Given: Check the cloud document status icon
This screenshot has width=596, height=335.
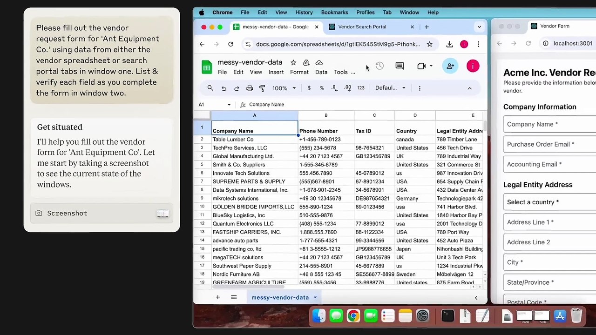Looking at the screenshot, I should tap(319, 62).
